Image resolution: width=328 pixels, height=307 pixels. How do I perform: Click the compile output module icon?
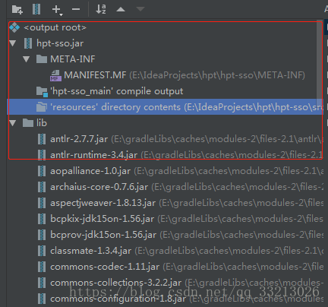pos(42,92)
